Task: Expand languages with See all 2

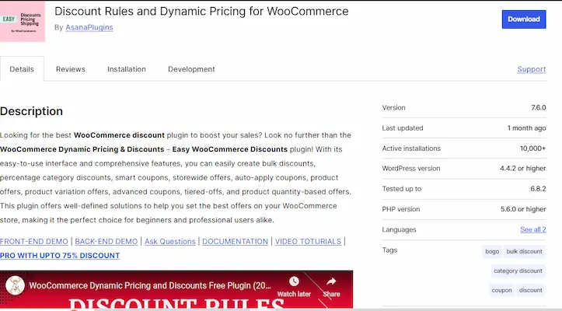Action: pos(532,229)
